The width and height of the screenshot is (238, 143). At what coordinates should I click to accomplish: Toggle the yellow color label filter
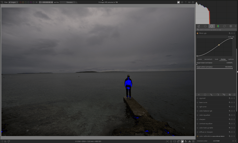[23, 2]
